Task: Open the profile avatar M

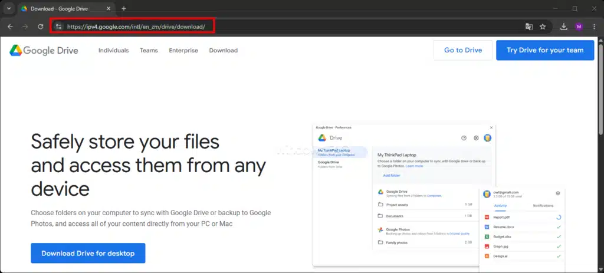Action: point(579,27)
